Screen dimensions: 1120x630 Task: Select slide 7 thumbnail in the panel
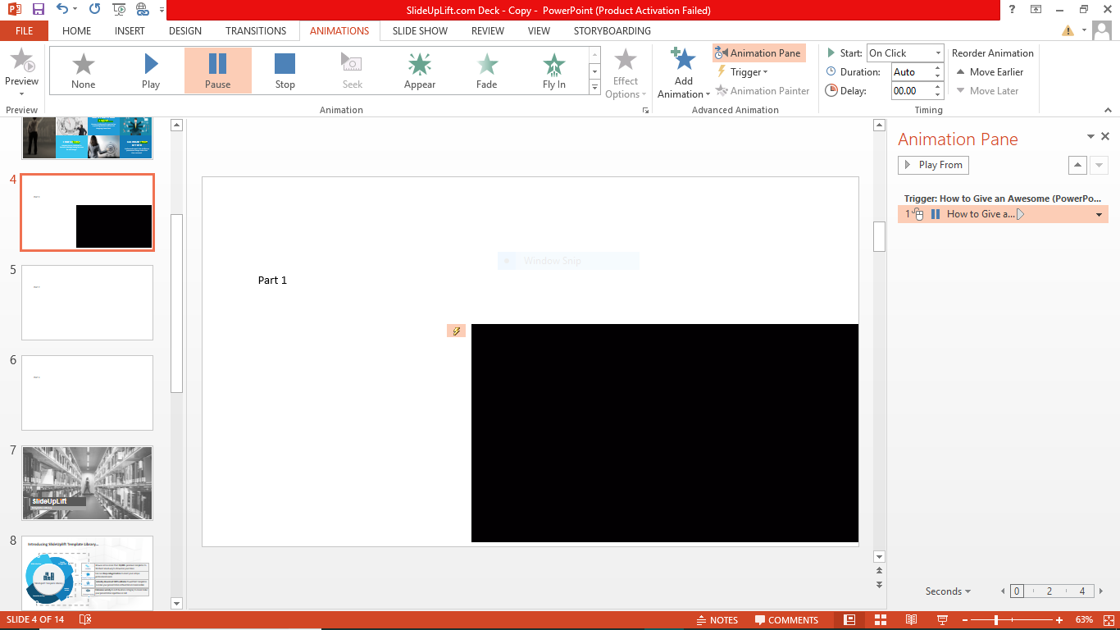tap(87, 483)
